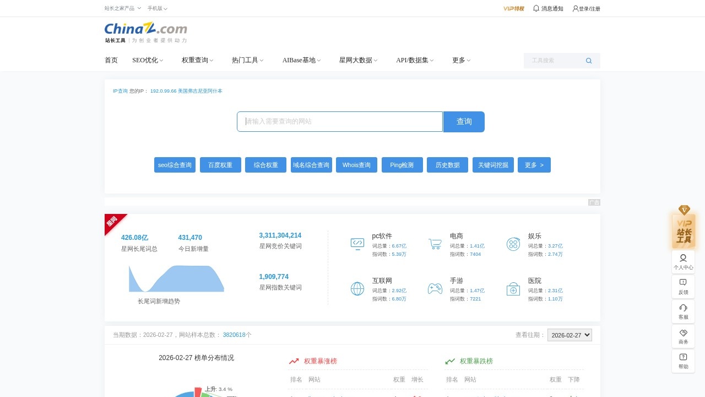Click inside the website query input field
This screenshot has height=397, width=705.
tap(339, 121)
